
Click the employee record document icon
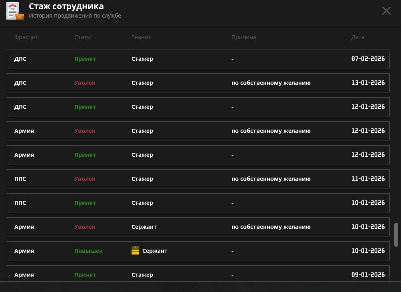click(x=15, y=11)
